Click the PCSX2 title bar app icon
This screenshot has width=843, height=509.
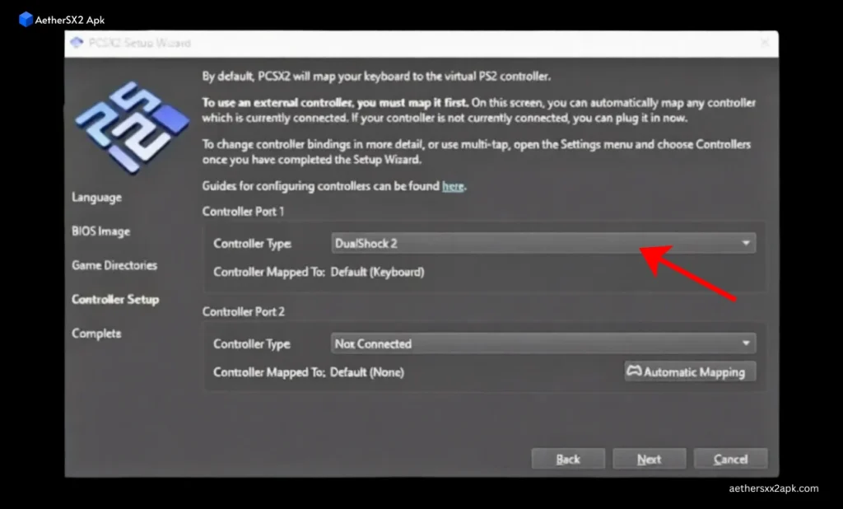tap(77, 43)
